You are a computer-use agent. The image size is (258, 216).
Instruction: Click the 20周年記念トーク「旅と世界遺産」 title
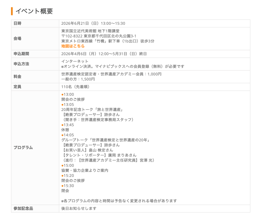pos(92,110)
